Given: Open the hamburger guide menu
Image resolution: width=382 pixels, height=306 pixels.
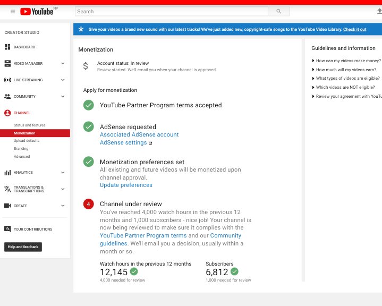Looking at the screenshot, I should [x=13, y=12].
